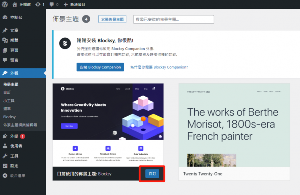The image size is (300, 195).
Task: Click 安裝 Blocksy Companion button
Action: click(100, 67)
